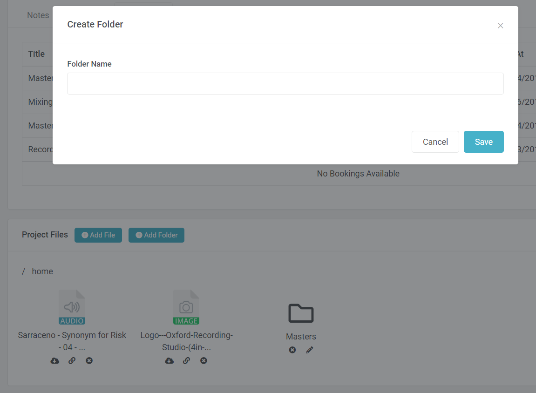
Task: Click the home breadcrumb link
Action: point(42,271)
